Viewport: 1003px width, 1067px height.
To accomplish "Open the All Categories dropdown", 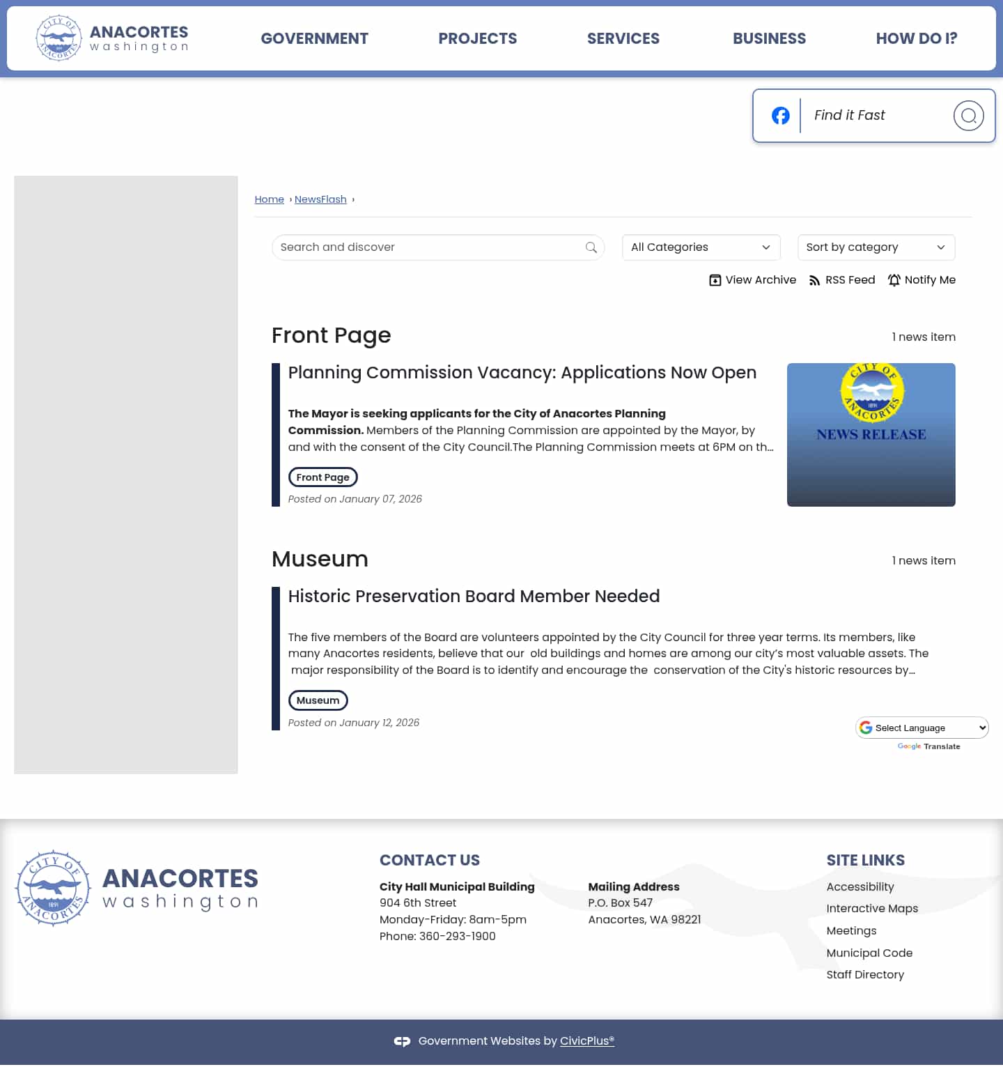I will click(x=701, y=247).
